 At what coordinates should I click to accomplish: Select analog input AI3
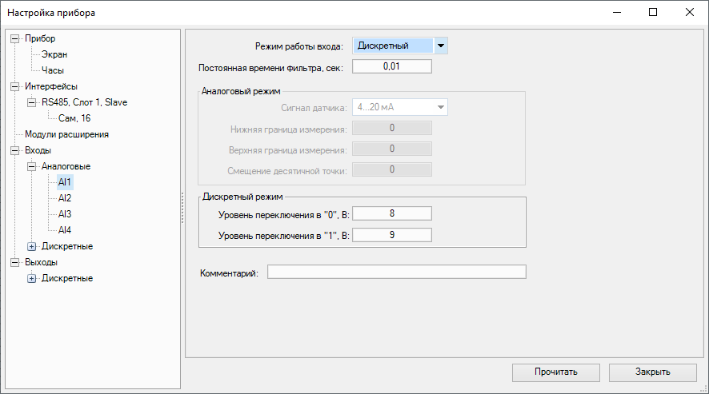pyautogui.click(x=65, y=214)
